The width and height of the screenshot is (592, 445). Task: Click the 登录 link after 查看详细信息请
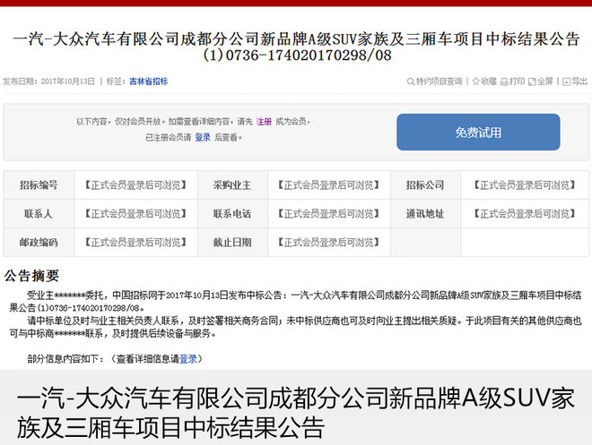tap(188, 358)
